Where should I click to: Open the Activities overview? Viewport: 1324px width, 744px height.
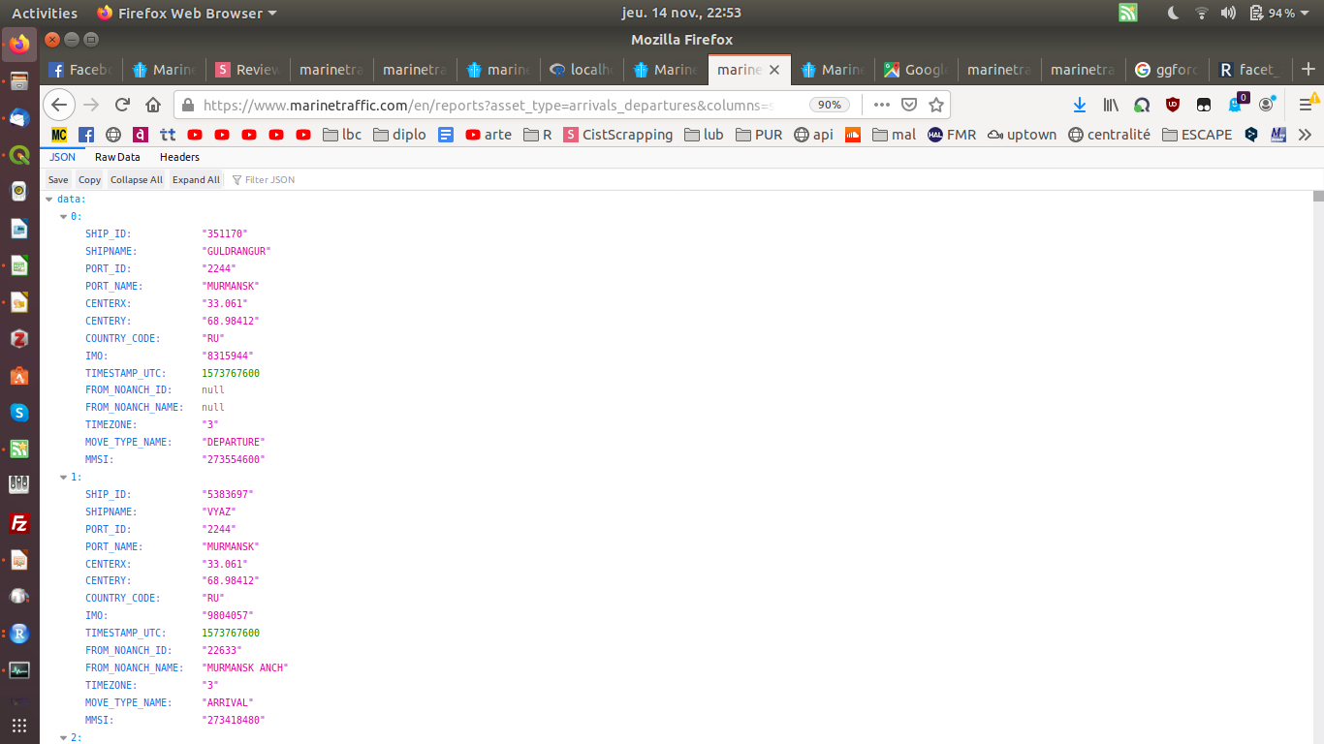[x=45, y=13]
